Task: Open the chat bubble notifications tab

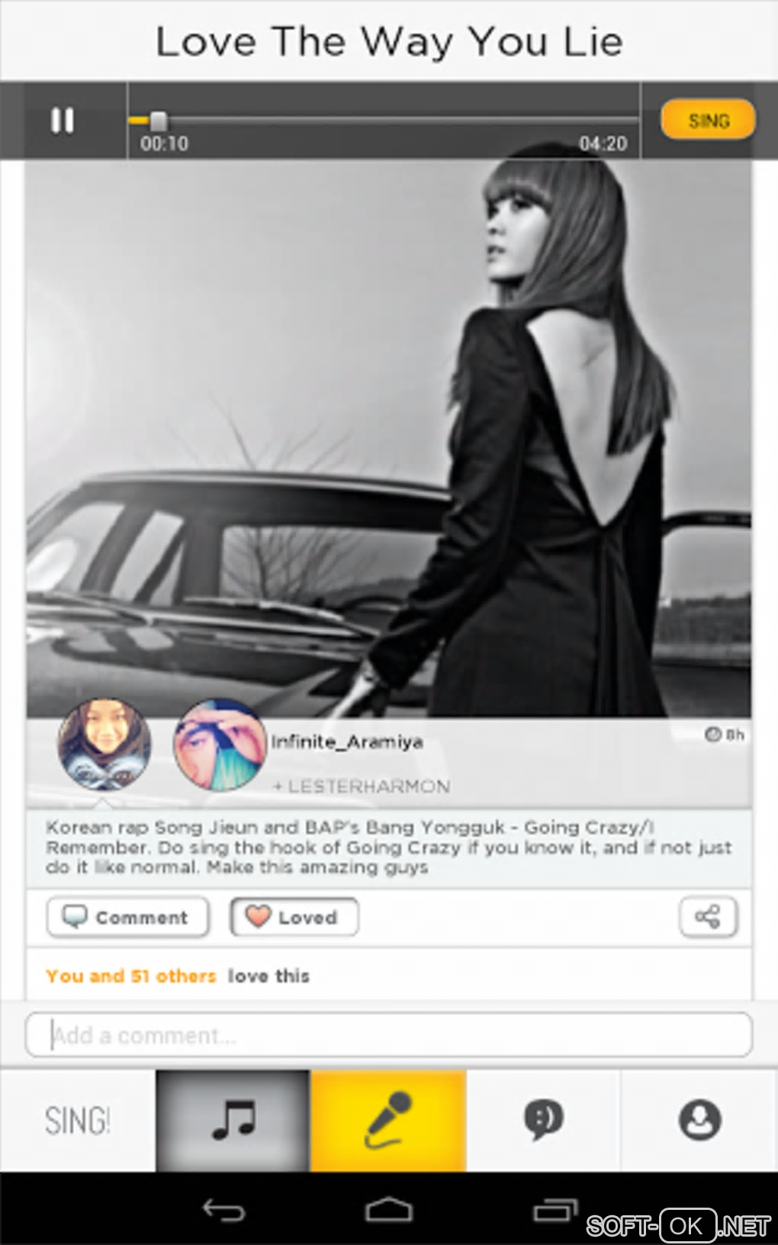Action: (543, 1120)
